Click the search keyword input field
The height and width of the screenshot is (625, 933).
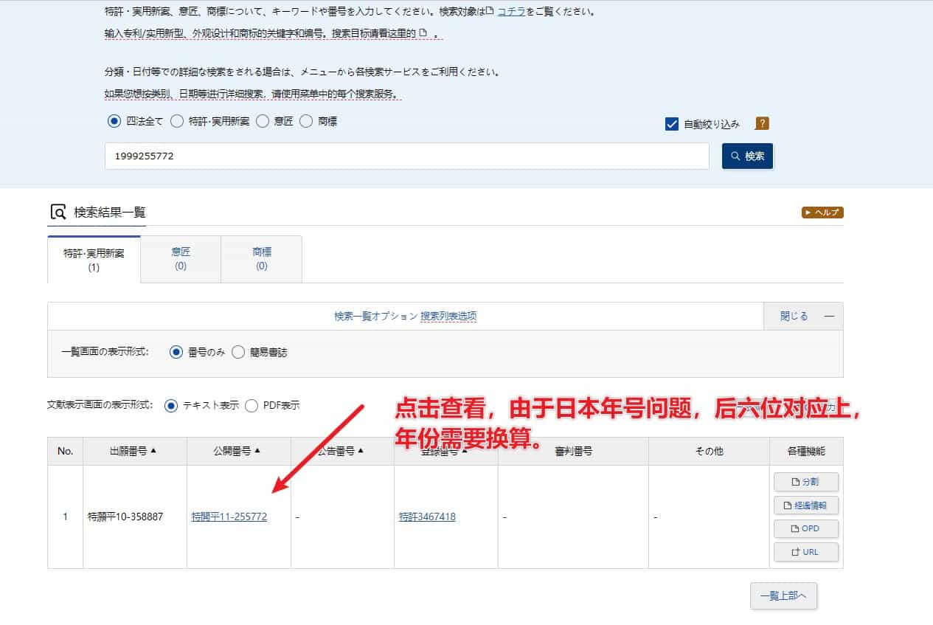pyautogui.click(x=407, y=156)
